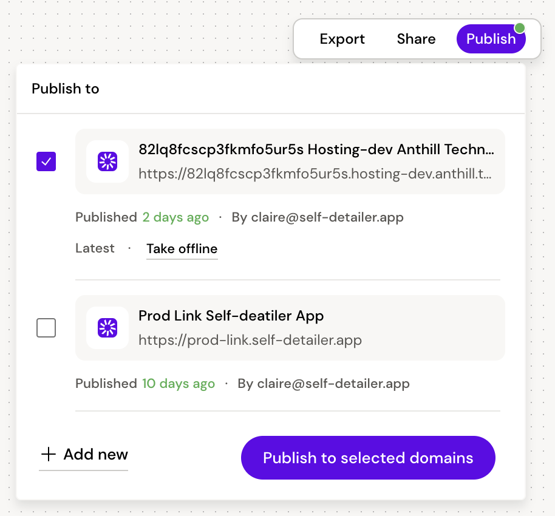Take the Hosting-dev domain offline
The width and height of the screenshot is (555, 516).
(x=182, y=249)
